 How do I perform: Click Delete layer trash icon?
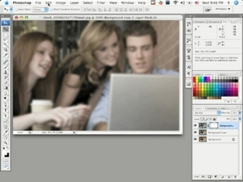235,177
